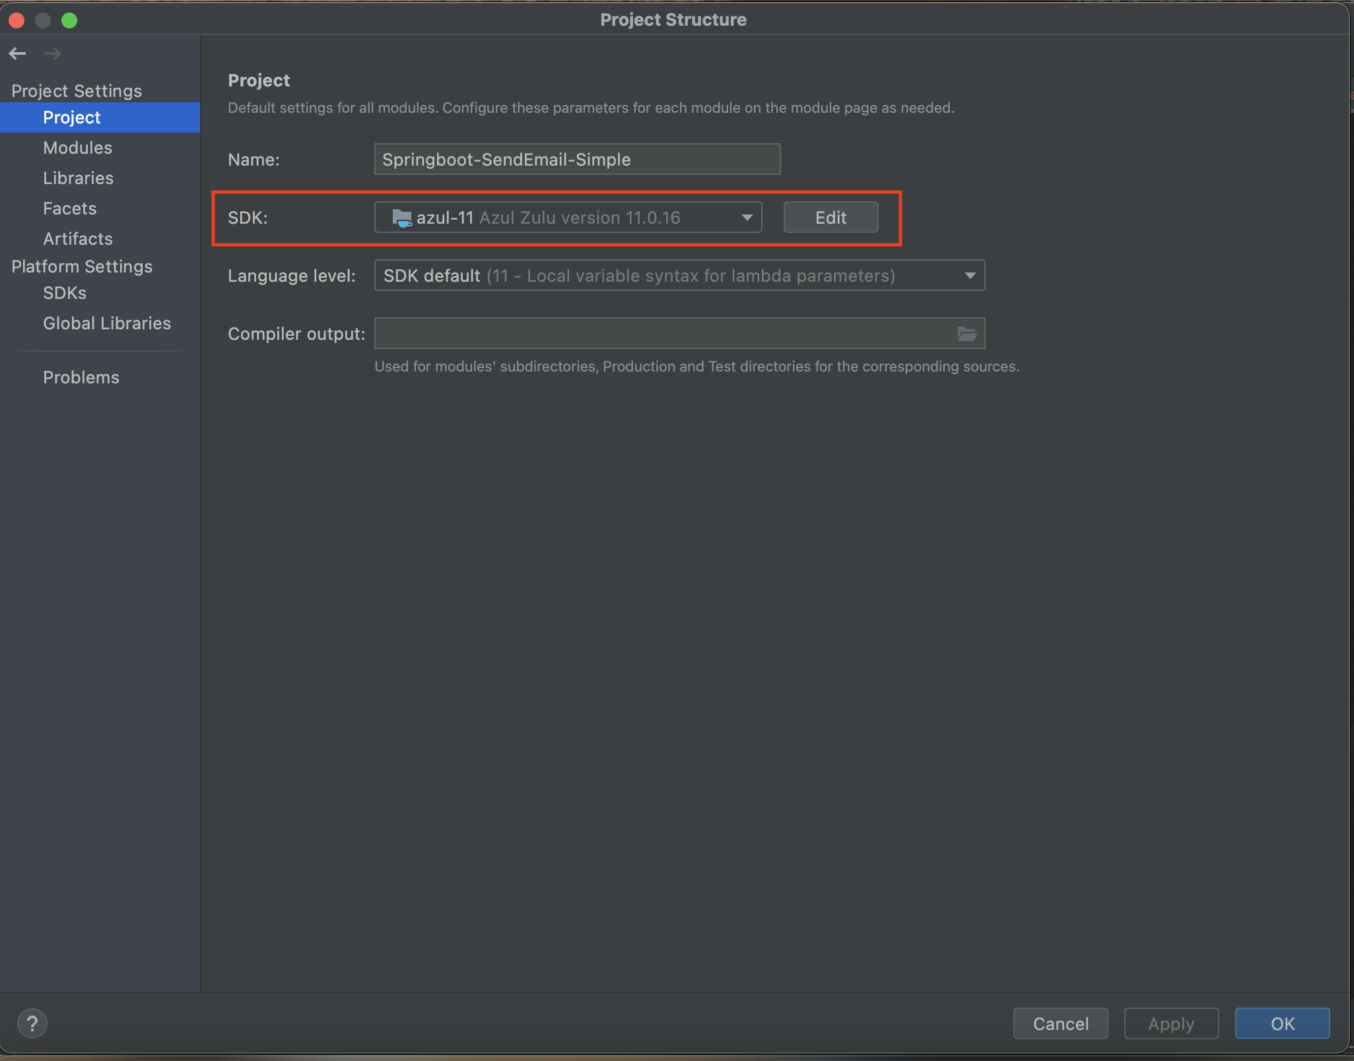Click the project Name text field
This screenshot has height=1061, width=1354.
coord(576,160)
